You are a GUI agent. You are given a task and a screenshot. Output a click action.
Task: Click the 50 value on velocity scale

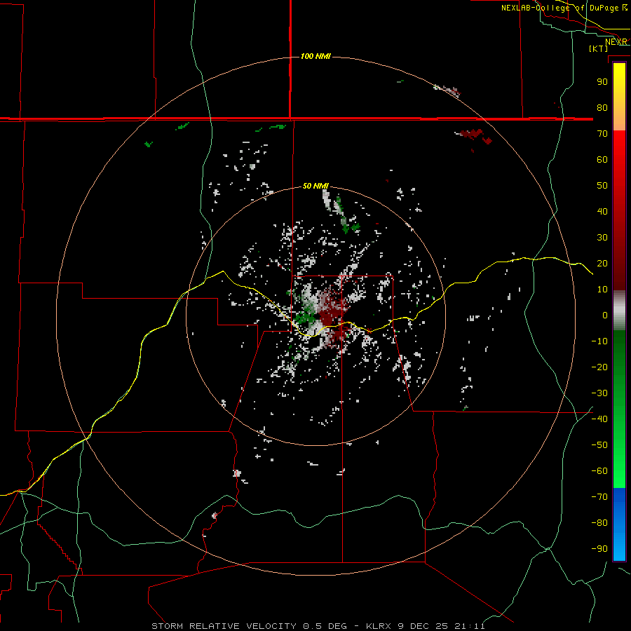click(602, 186)
